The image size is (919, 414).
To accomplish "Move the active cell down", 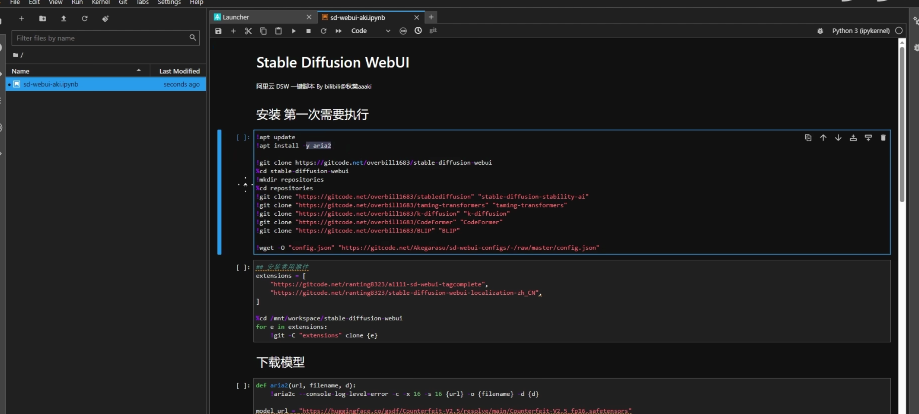I will (x=838, y=137).
